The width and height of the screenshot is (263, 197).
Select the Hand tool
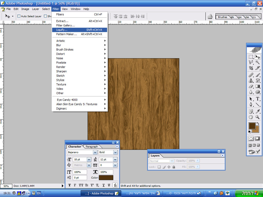click(x=251, y=117)
